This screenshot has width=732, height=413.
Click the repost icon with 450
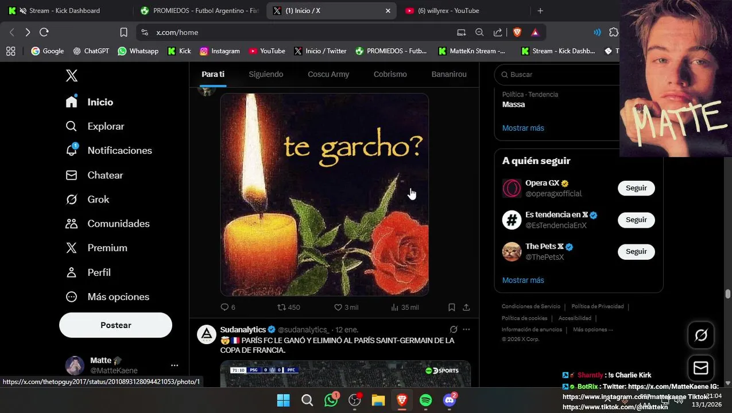(281, 307)
